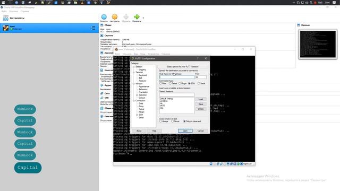Open the selected VM's list menu icon
The width and height of the screenshot is (340, 191).
coord(93,28)
